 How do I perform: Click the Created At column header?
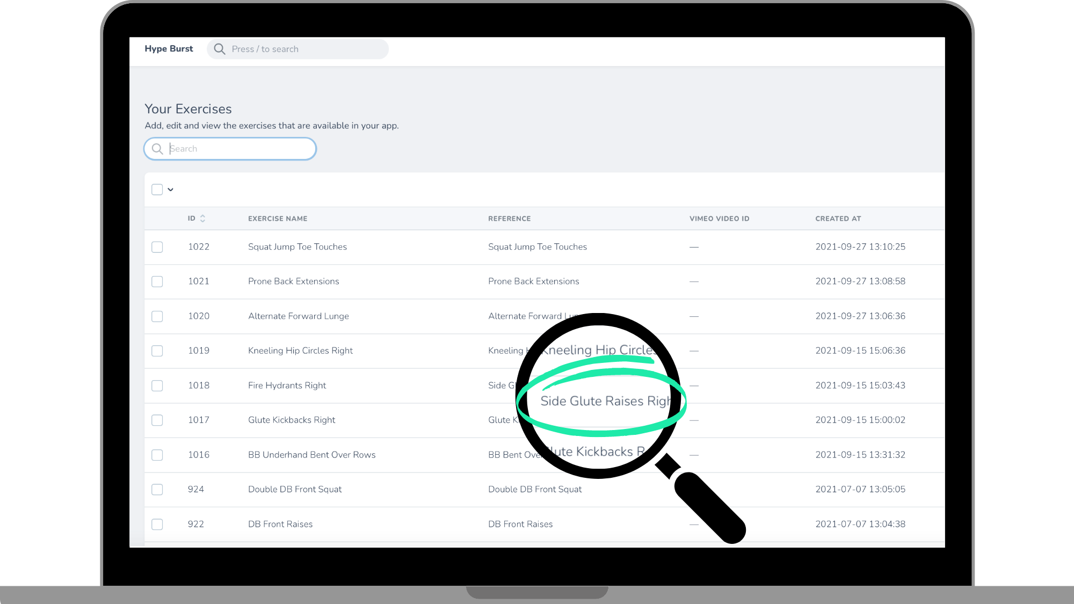(x=838, y=219)
